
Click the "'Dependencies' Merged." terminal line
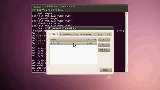pyautogui.click(x=49, y=23)
